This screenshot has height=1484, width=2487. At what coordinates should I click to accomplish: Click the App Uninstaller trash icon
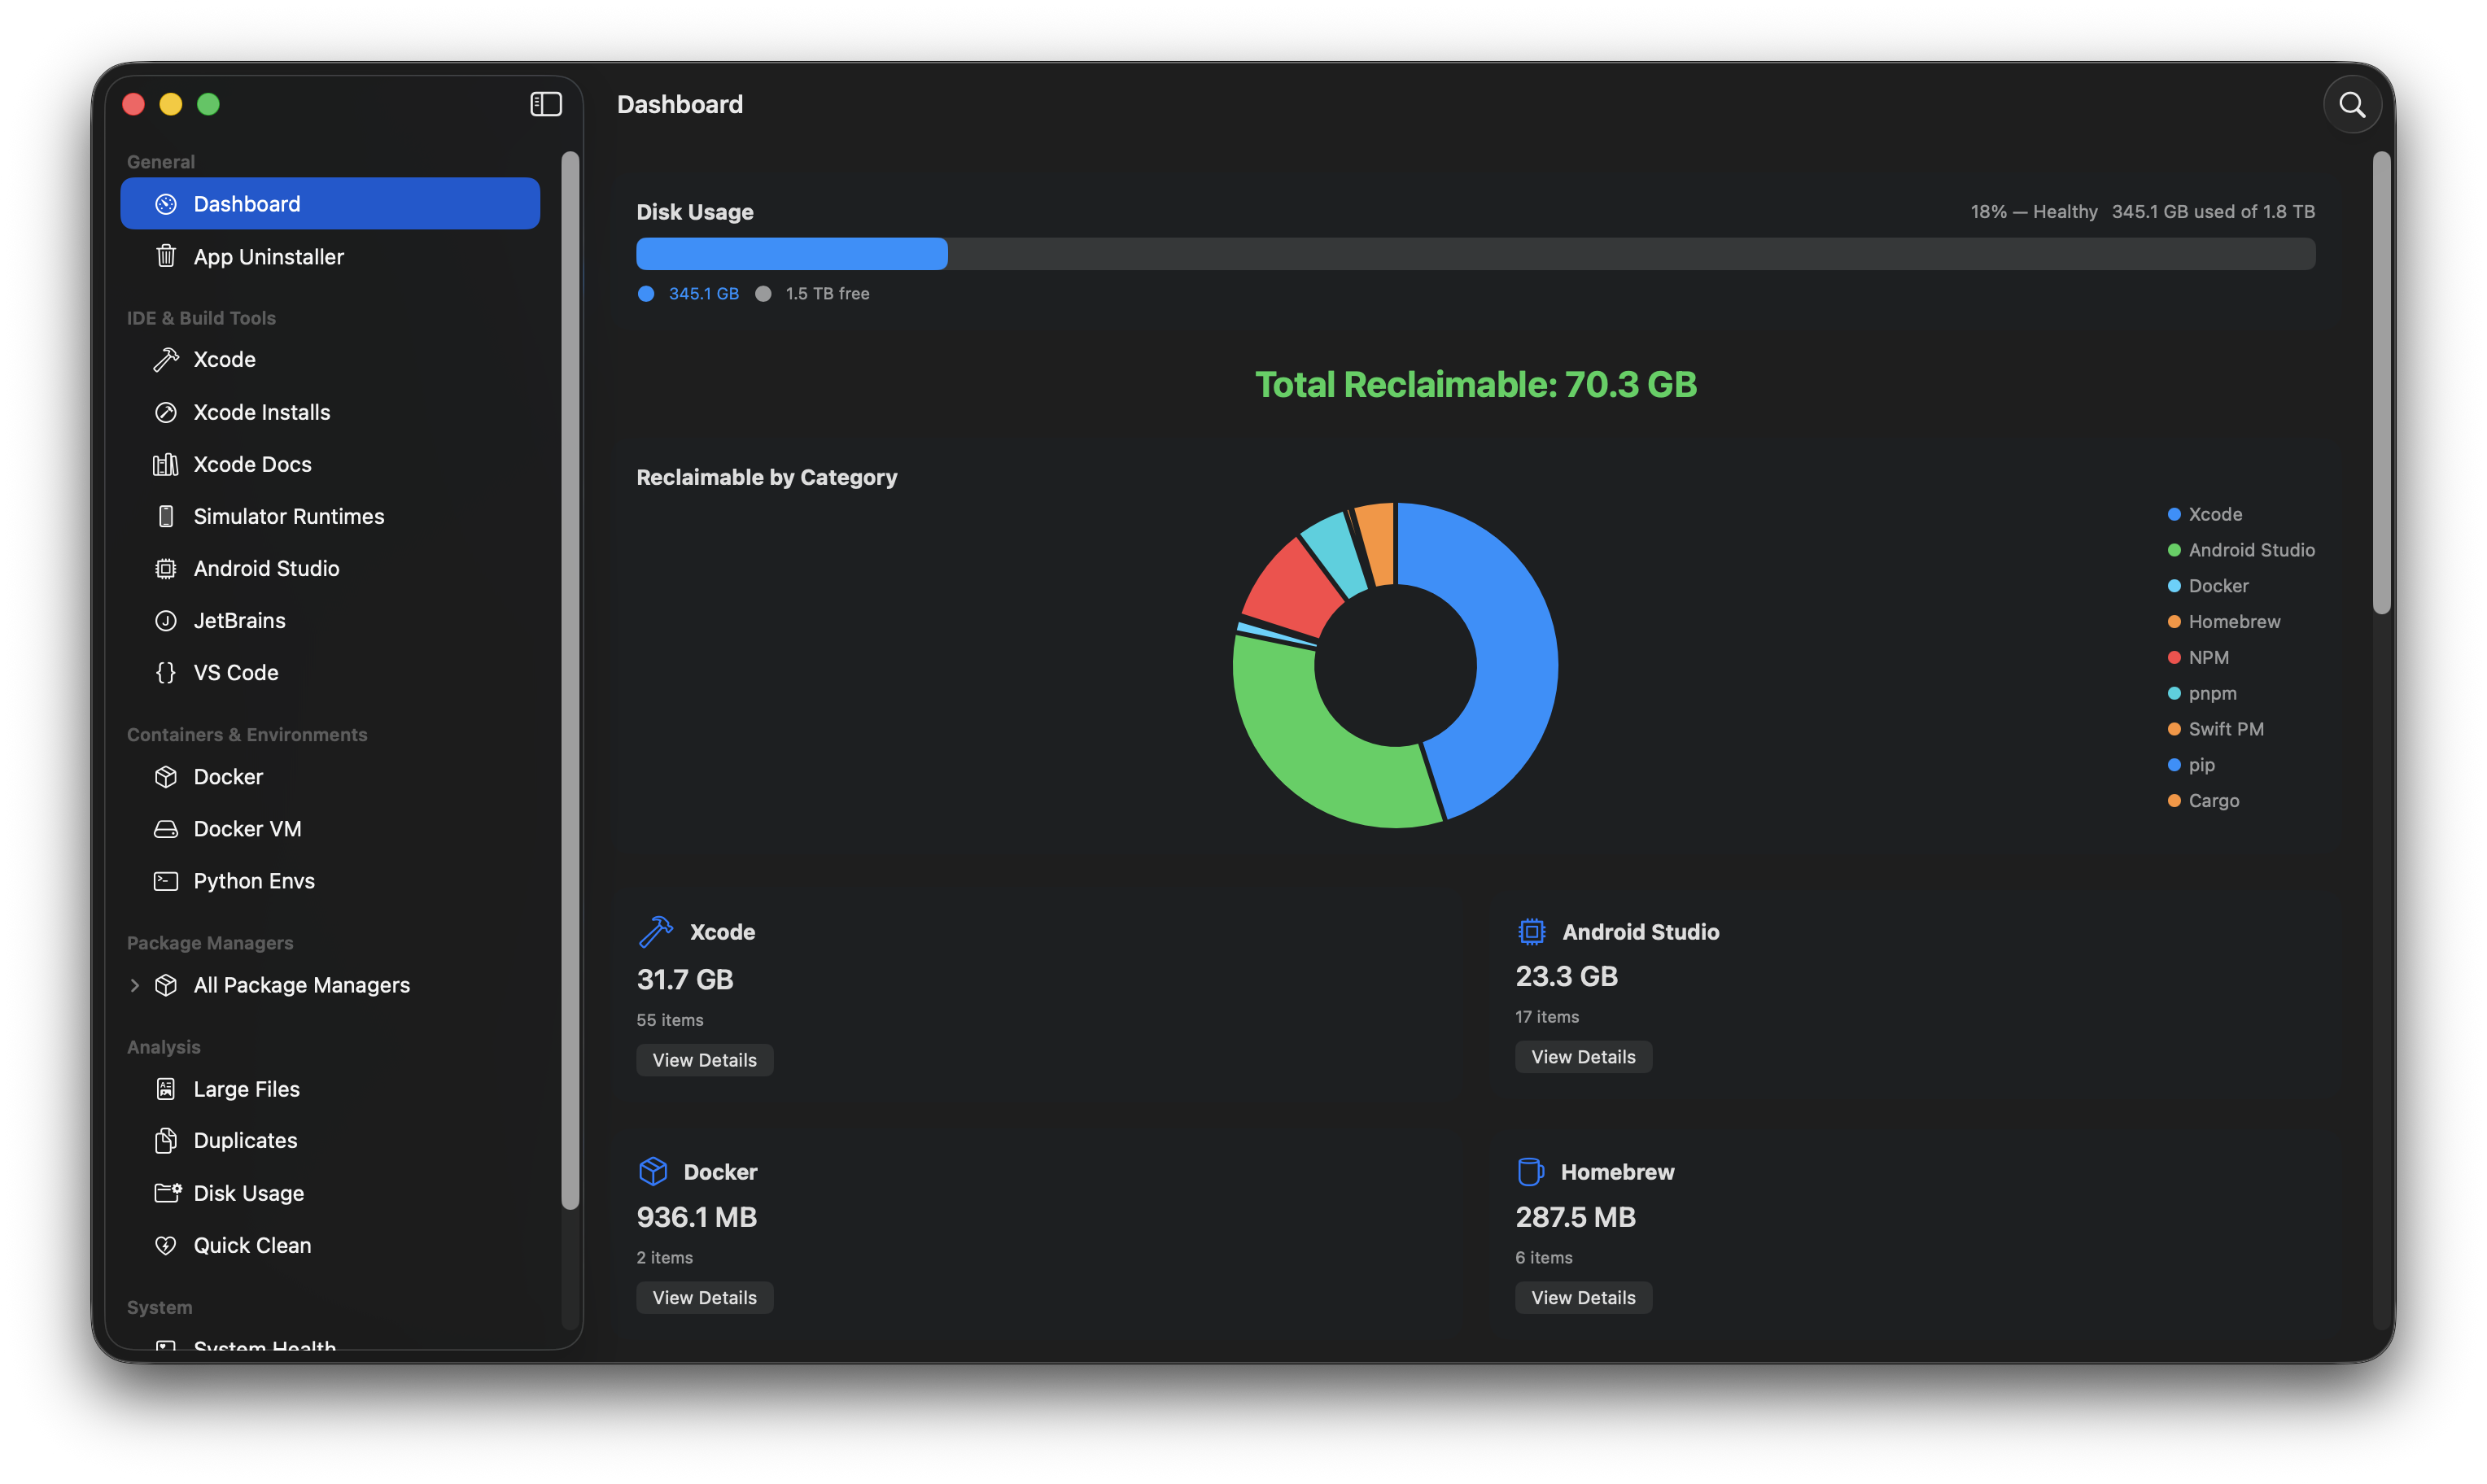[166, 256]
